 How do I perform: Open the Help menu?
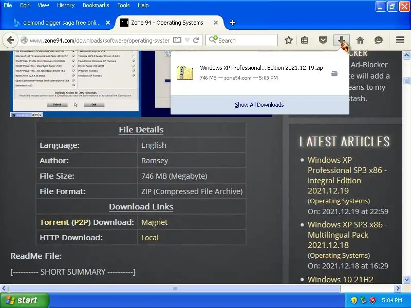(143, 5)
